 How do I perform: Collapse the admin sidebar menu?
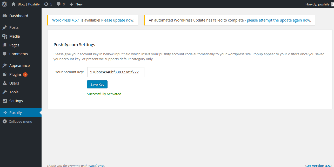click(x=21, y=121)
